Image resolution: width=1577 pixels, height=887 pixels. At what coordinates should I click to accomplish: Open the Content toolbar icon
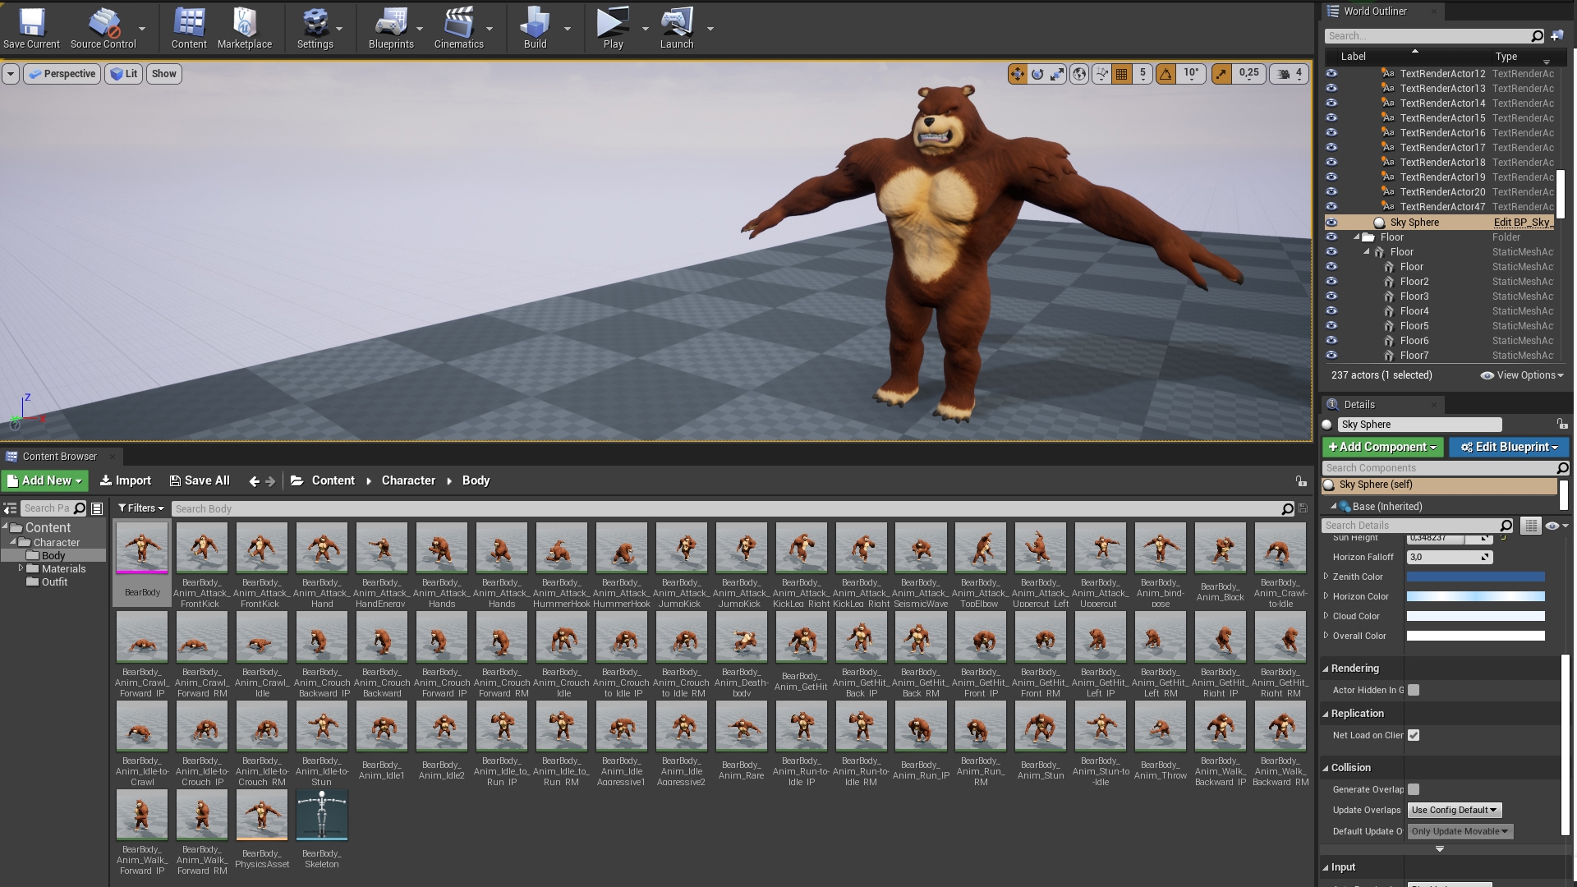pyautogui.click(x=189, y=28)
